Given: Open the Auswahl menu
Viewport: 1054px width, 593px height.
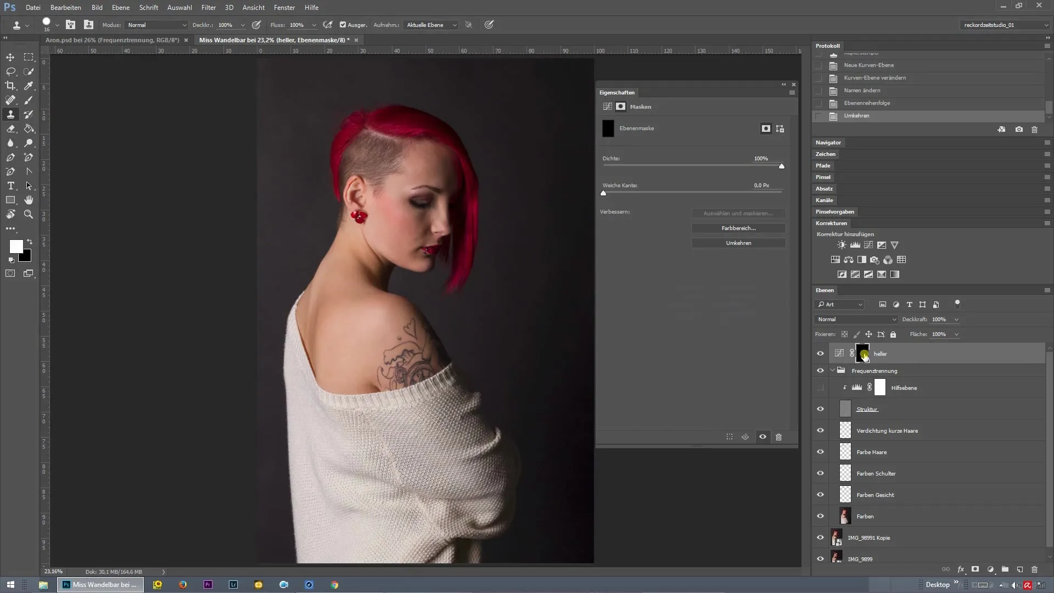Looking at the screenshot, I should tap(180, 8).
